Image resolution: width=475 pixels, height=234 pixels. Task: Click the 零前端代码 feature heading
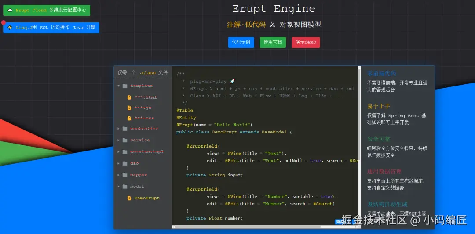pos(381,73)
